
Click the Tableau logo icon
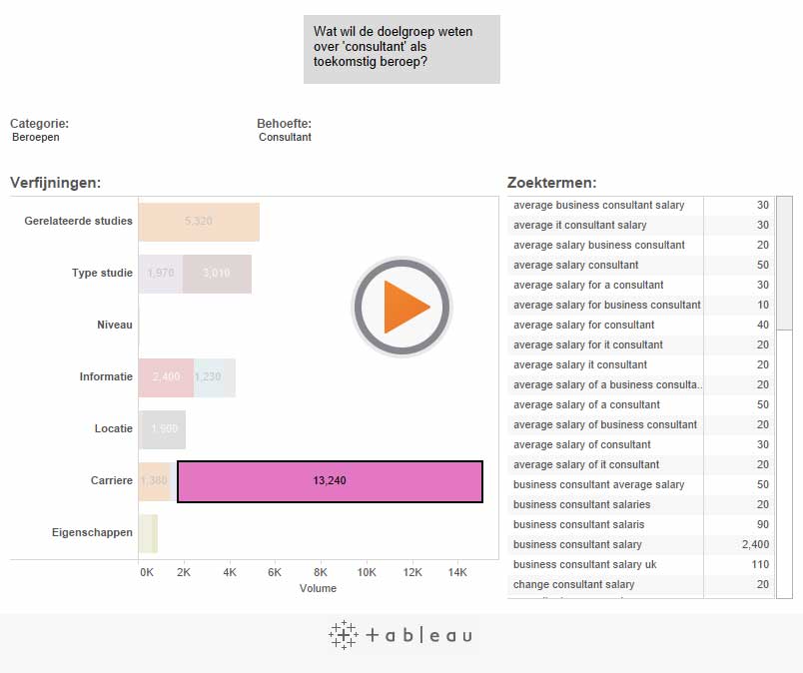tap(343, 635)
